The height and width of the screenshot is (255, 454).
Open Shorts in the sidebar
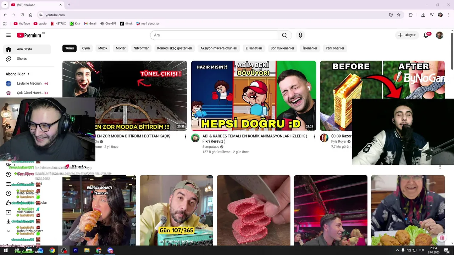tap(27, 59)
